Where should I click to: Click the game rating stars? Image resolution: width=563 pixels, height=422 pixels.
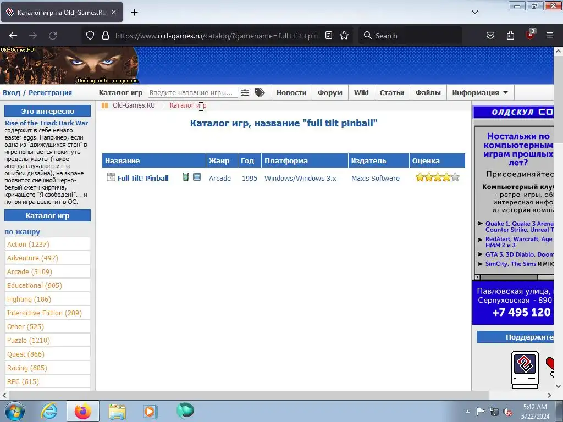point(437,177)
